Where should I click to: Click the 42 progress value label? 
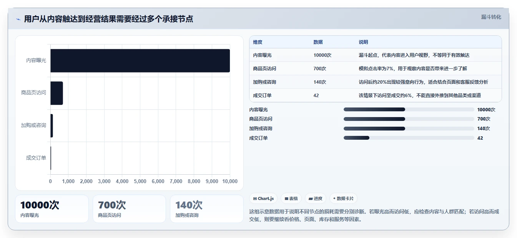point(480,138)
